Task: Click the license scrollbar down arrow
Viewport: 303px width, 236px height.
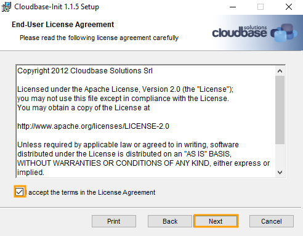Action: 280,173
